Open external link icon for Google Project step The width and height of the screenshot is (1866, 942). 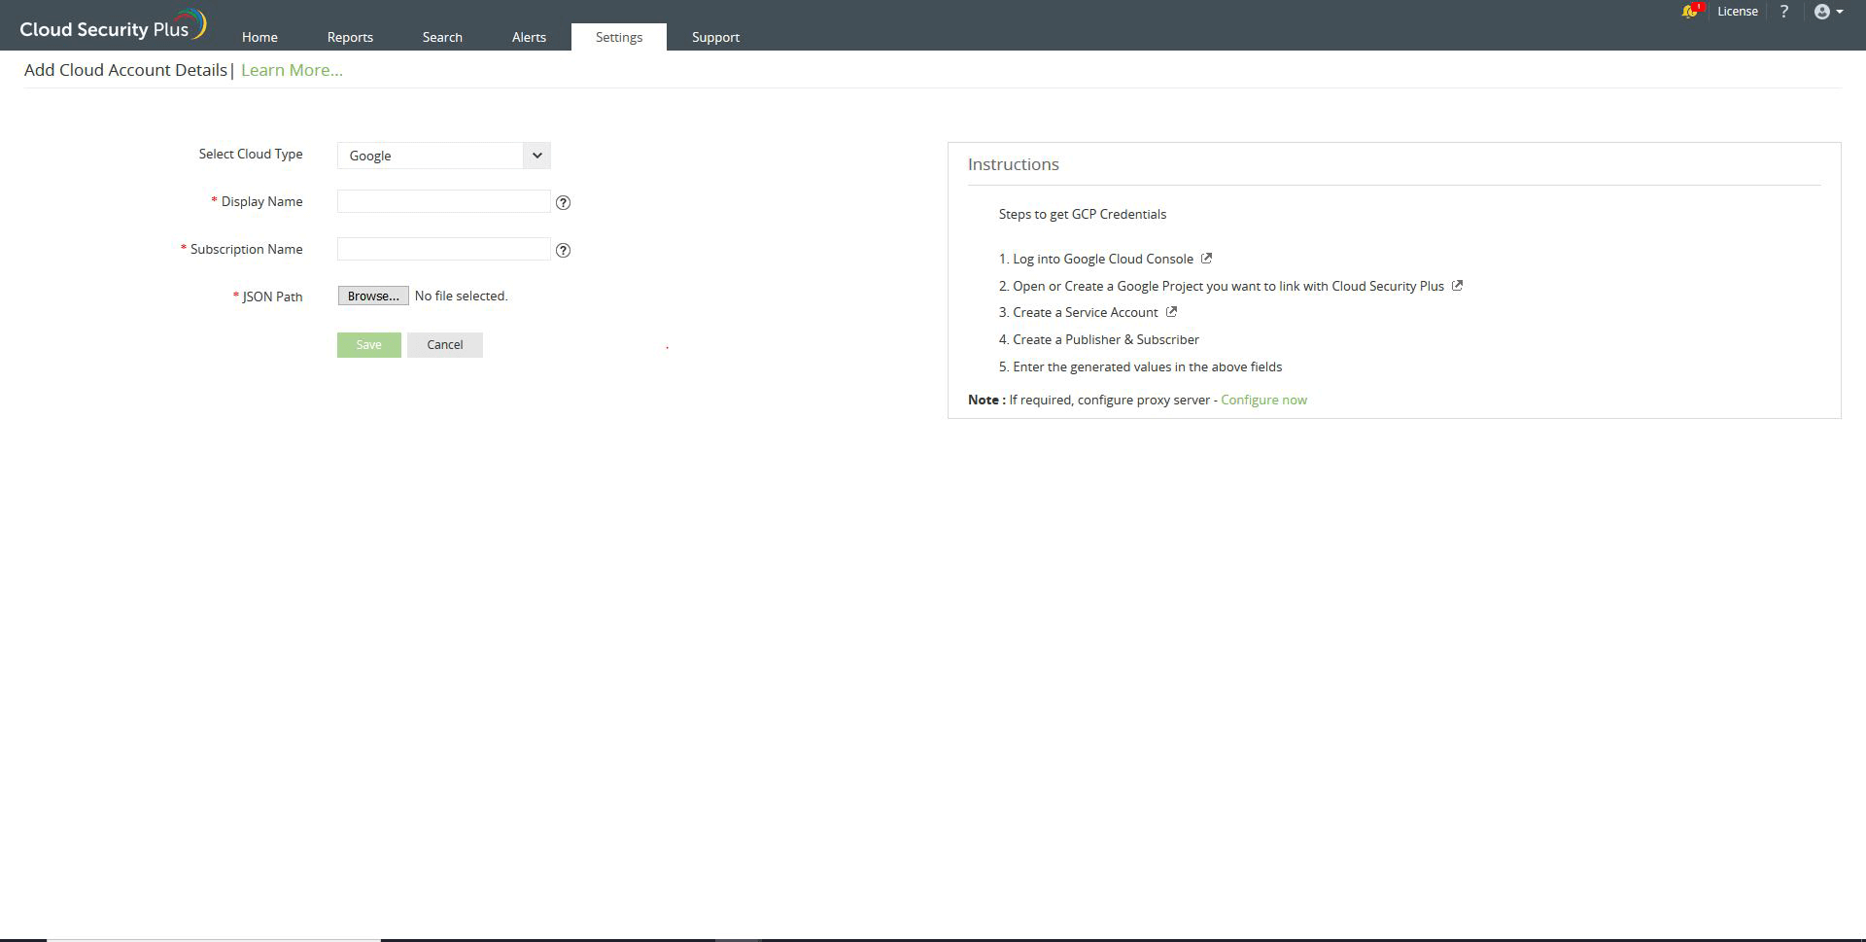point(1457,286)
